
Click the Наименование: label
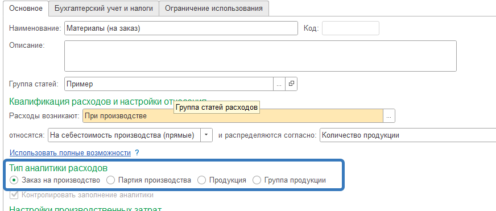coord(35,28)
